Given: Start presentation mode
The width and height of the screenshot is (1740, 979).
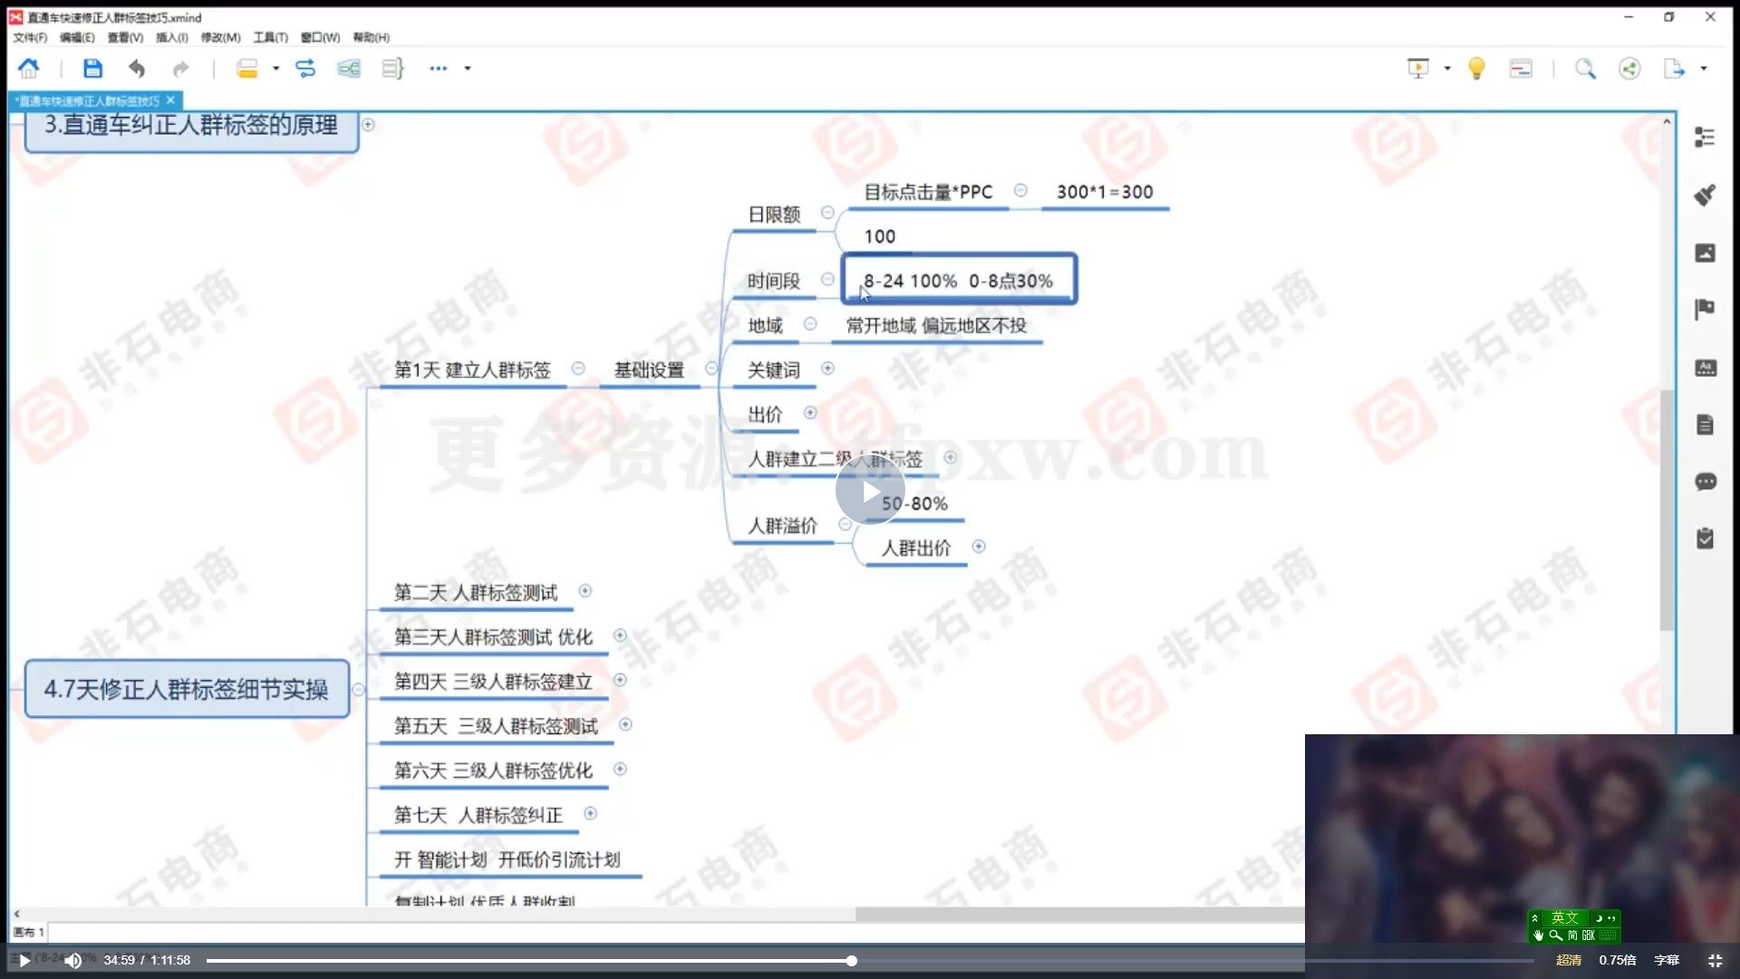Looking at the screenshot, I should pyautogui.click(x=1416, y=69).
